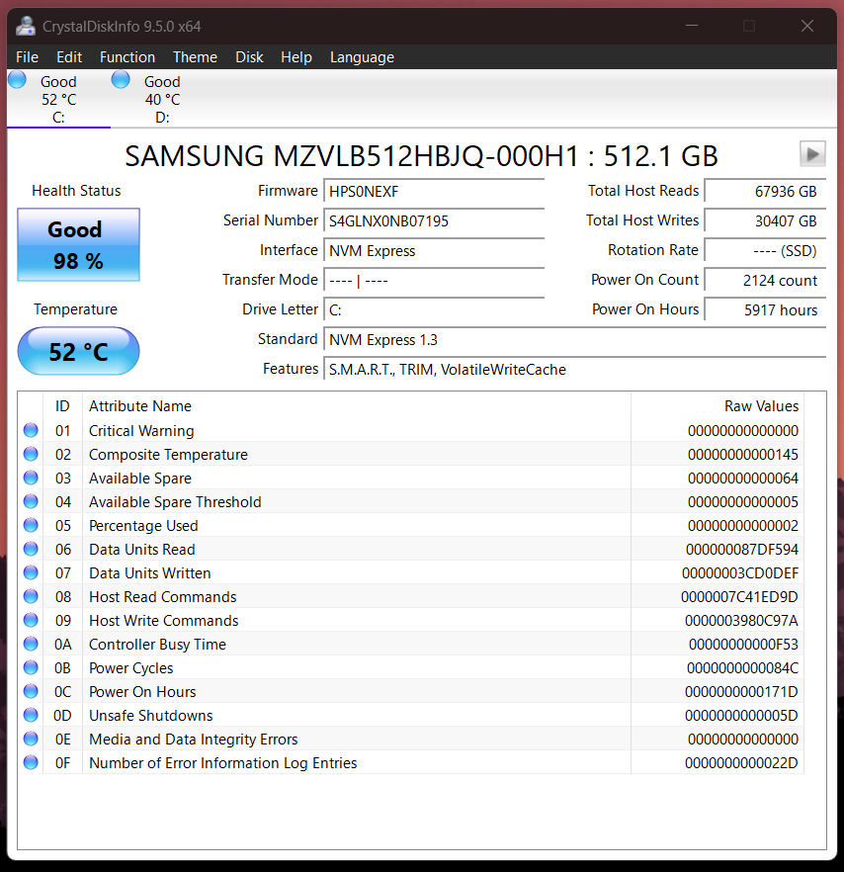Open the Help menu
Viewport: 844px width, 872px height.
pos(296,57)
